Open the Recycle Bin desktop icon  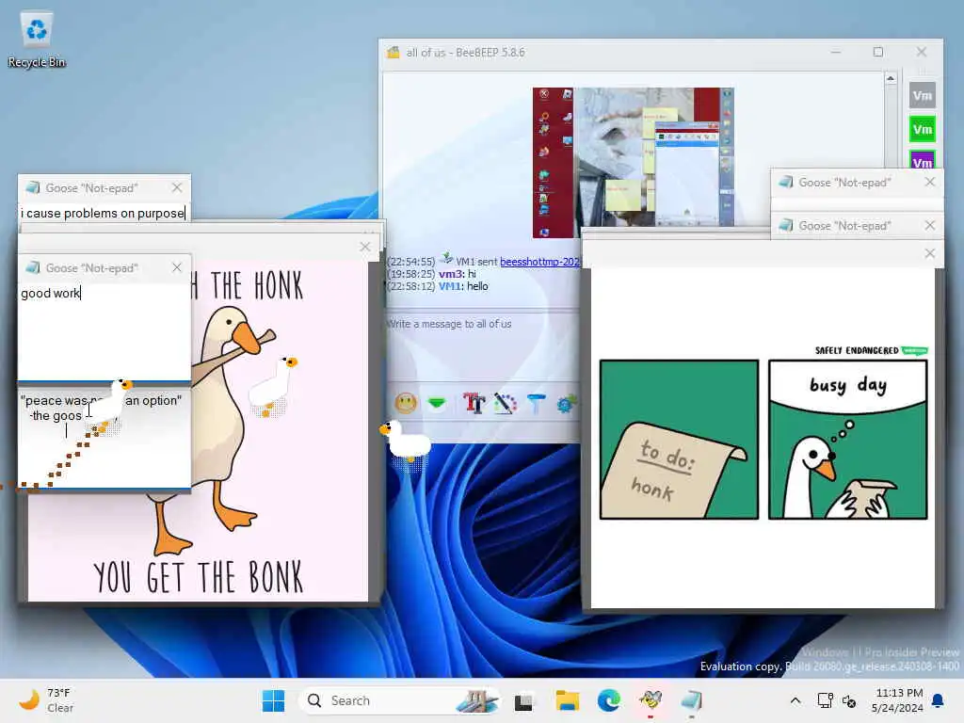tap(37, 40)
